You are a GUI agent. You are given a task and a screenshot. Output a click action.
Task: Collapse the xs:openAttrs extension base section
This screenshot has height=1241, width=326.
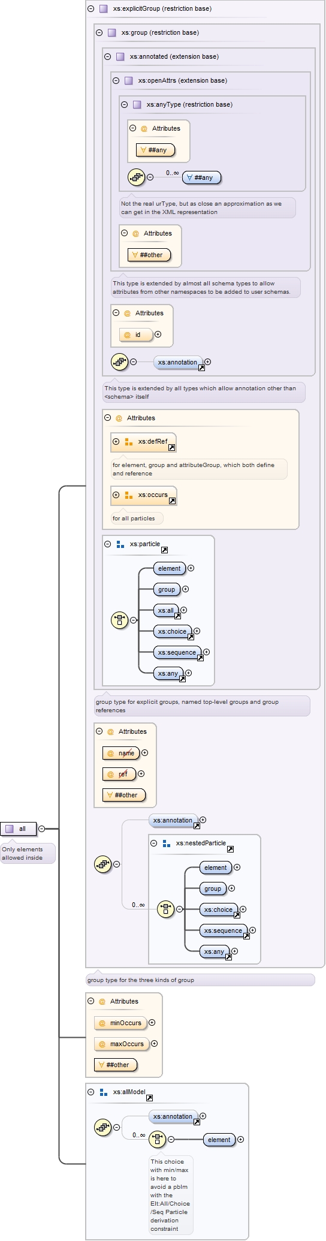coord(116,80)
